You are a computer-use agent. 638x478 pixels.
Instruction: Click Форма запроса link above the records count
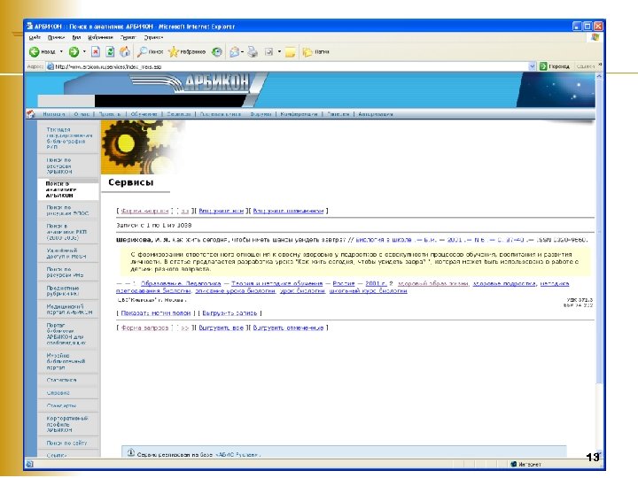pos(144,211)
